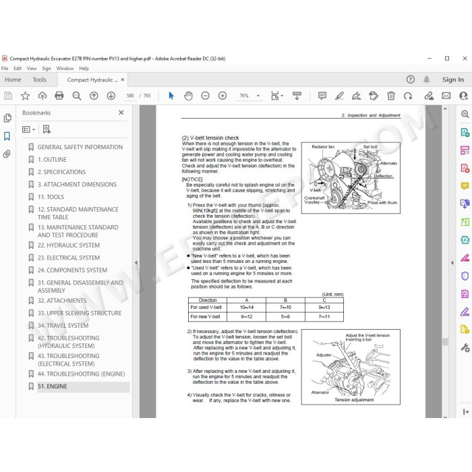
Task: Show the page thumbnails panel
Action: (7, 118)
